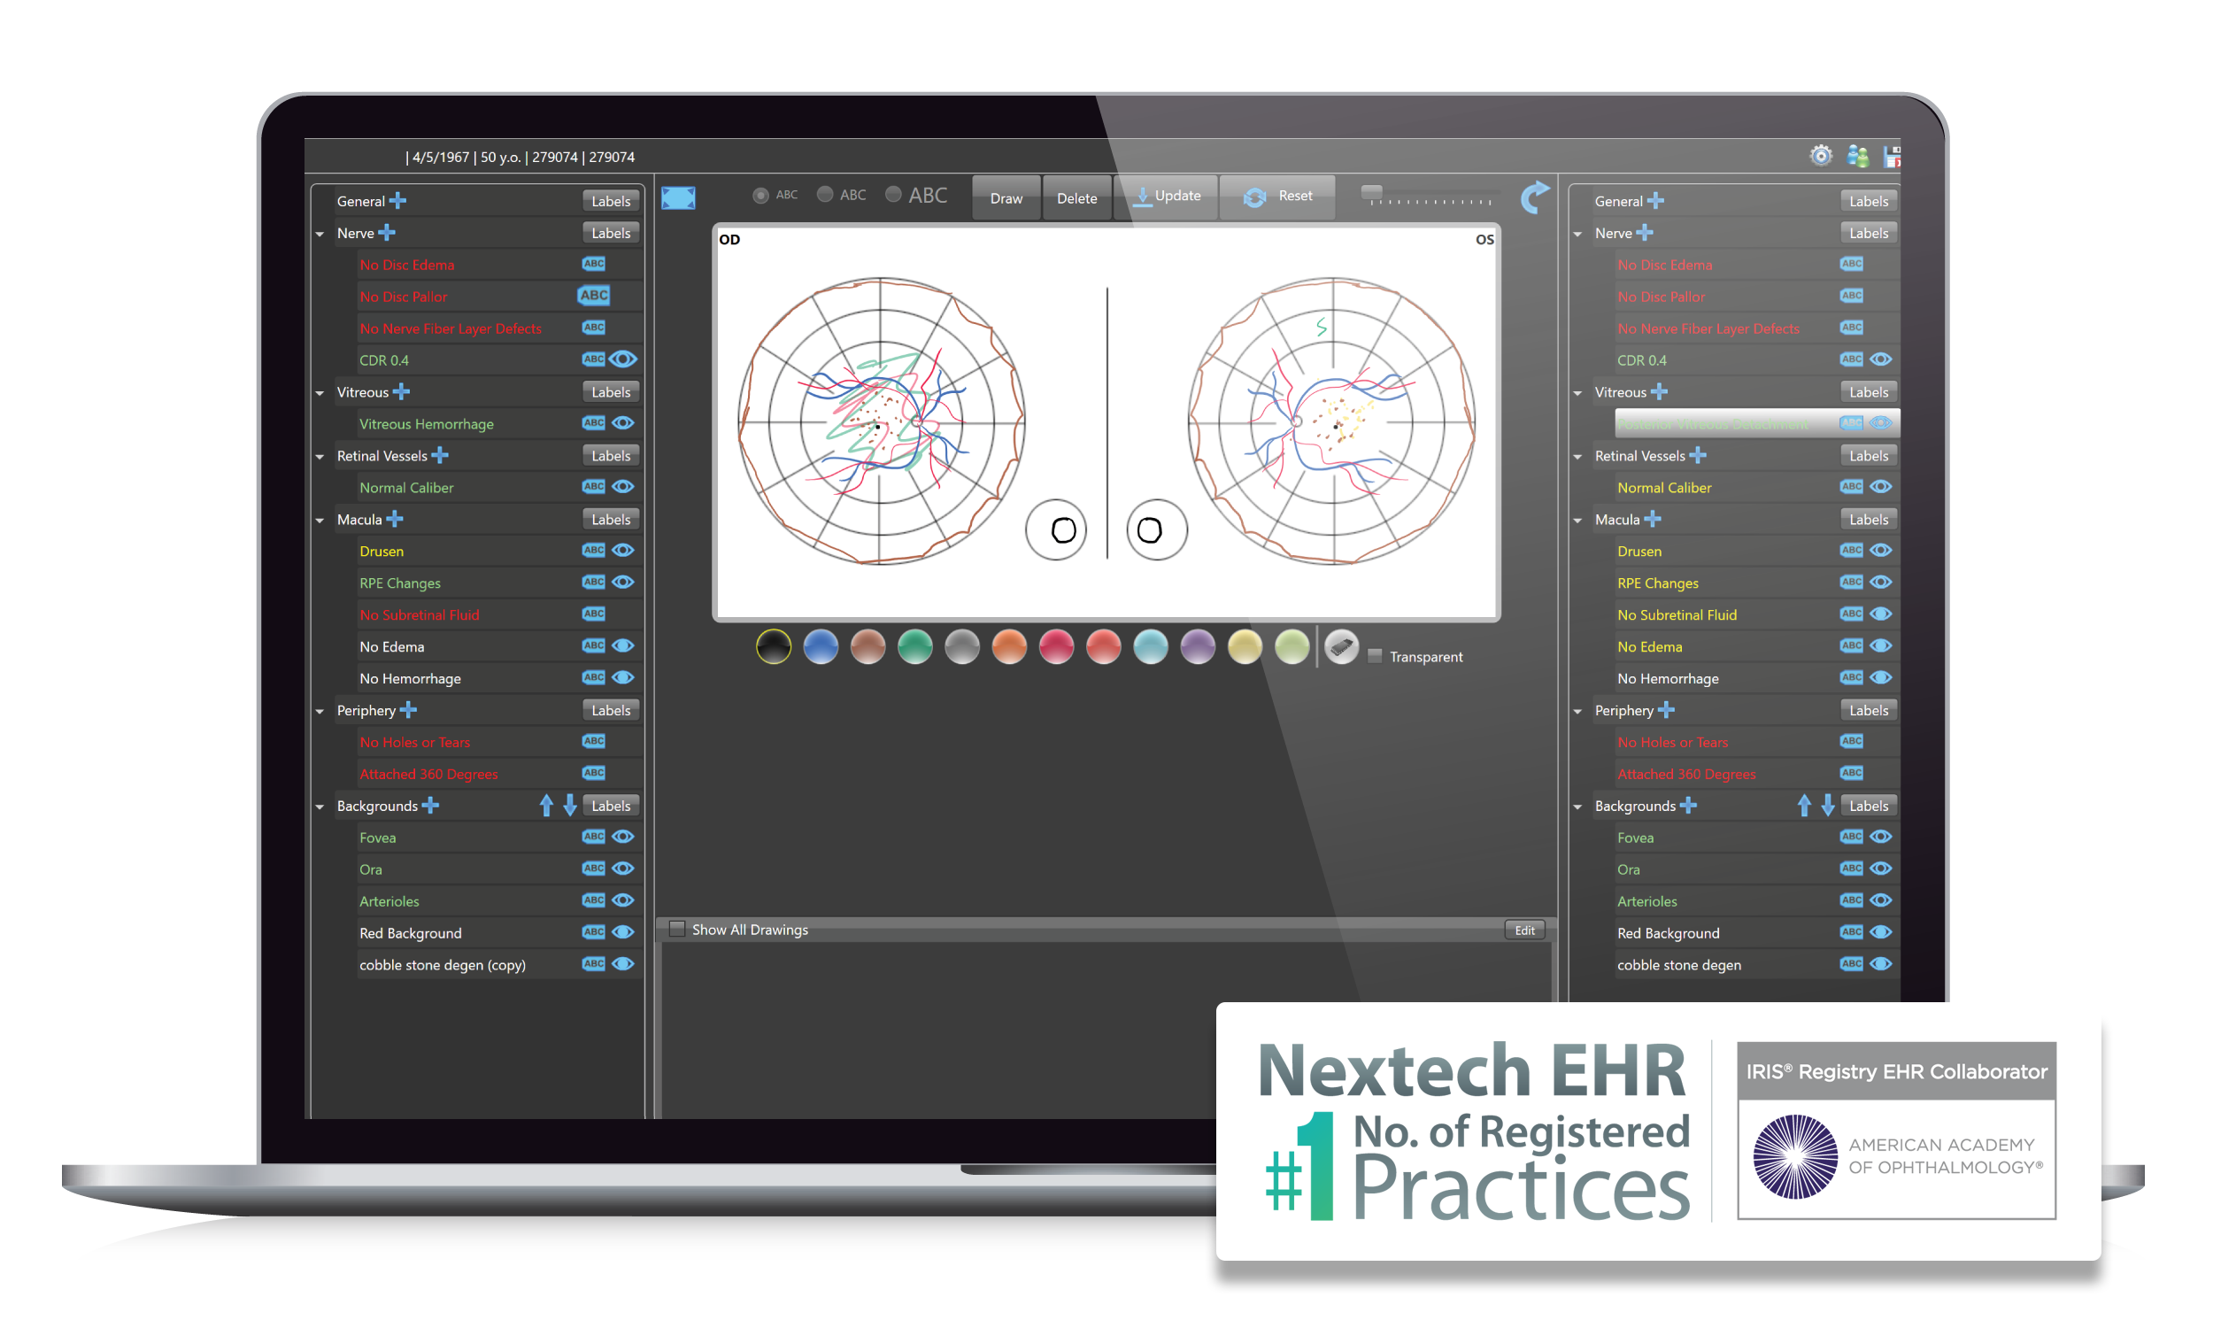Add item to left General section
Image resolution: width=2213 pixels, height=1328 pixels.
click(398, 201)
